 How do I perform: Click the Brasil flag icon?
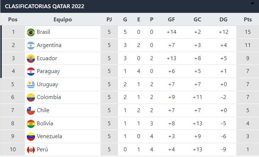tap(31, 32)
